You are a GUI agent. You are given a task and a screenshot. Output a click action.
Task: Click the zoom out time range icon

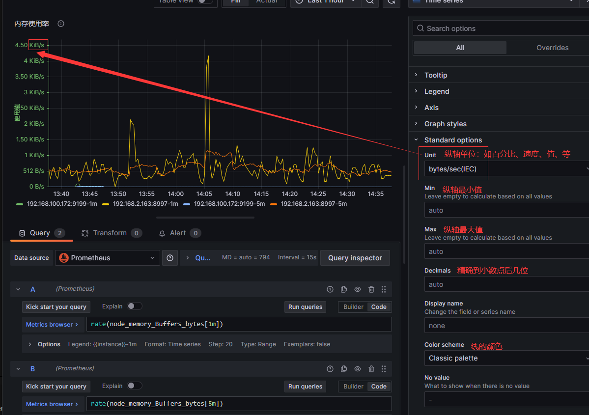click(x=369, y=2)
